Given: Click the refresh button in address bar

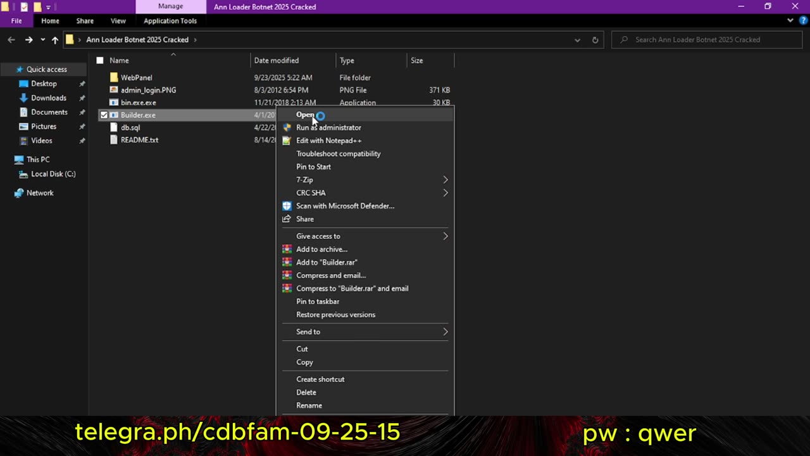Looking at the screenshot, I should [595, 40].
